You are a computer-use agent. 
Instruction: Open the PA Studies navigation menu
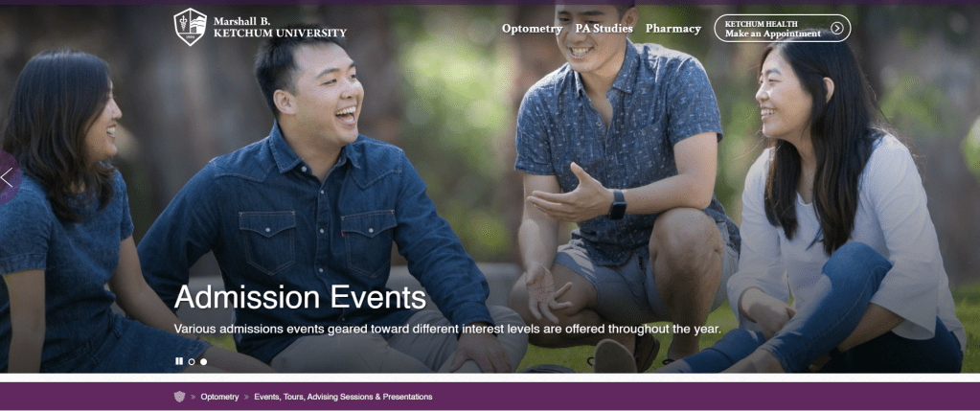pos(604,29)
